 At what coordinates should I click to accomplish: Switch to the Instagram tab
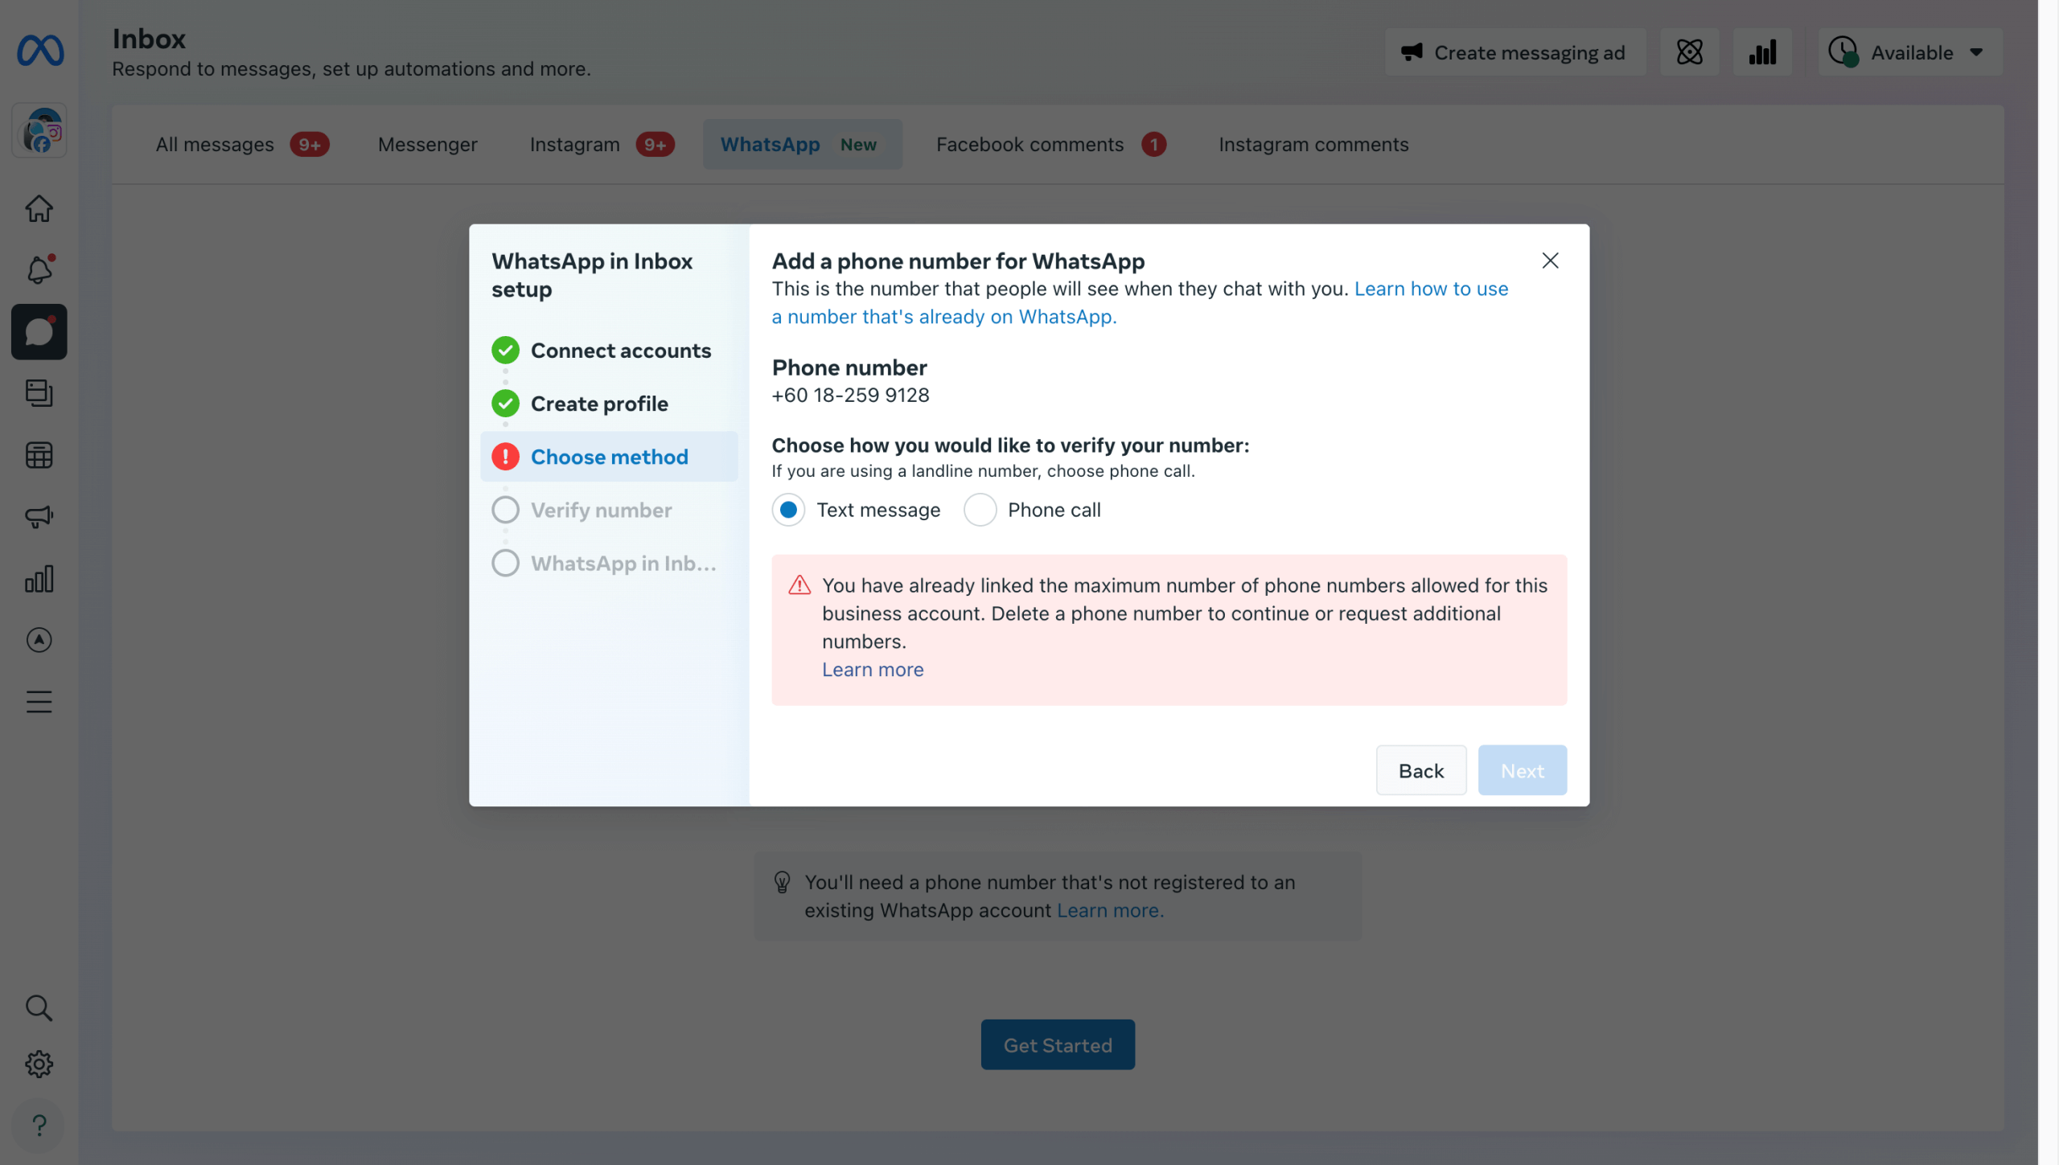pyautogui.click(x=574, y=145)
